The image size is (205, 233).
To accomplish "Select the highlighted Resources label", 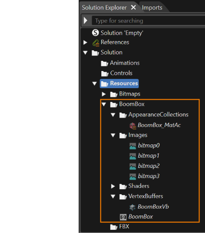I will tap(124, 83).
